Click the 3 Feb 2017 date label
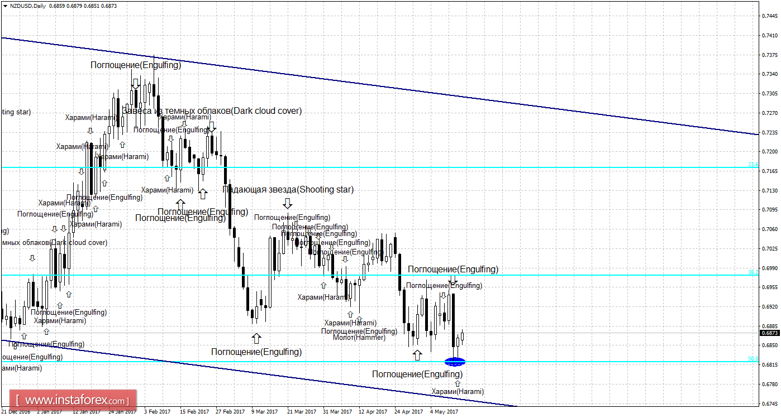The image size is (781, 418). click(x=158, y=412)
